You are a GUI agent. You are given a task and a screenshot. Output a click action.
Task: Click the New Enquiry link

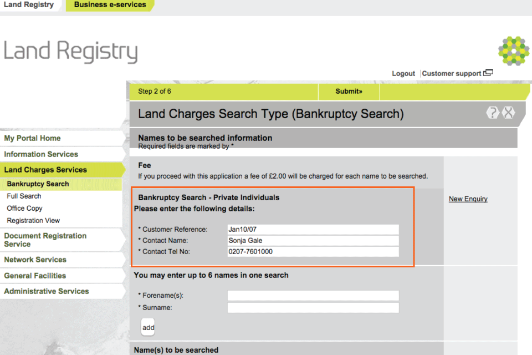coord(467,199)
